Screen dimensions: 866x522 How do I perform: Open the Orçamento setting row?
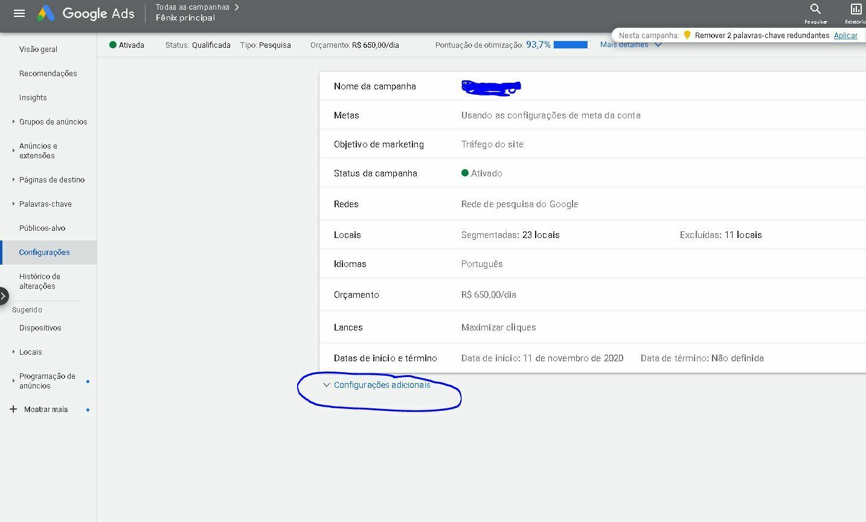(592, 295)
